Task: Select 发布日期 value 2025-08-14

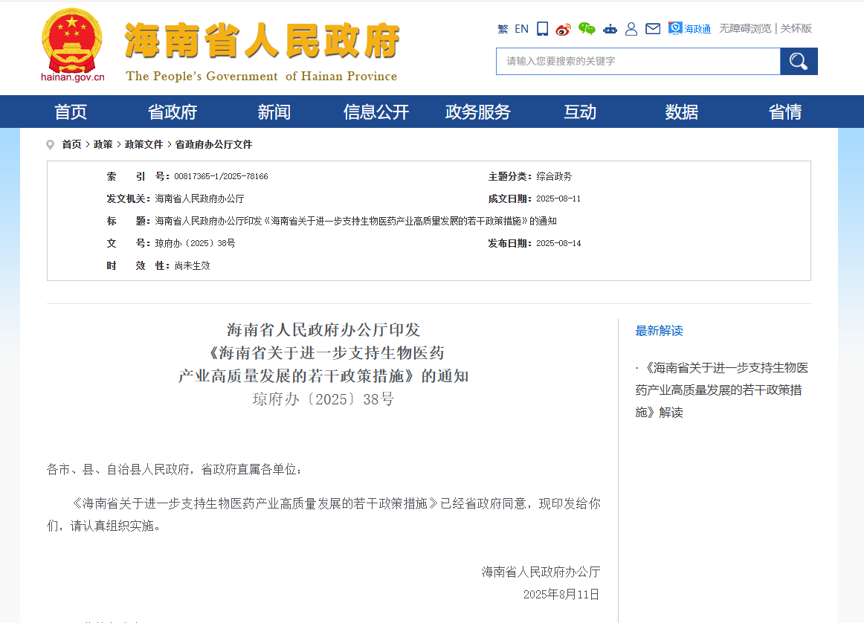Action: pyautogui.click(x=558, y=243)
